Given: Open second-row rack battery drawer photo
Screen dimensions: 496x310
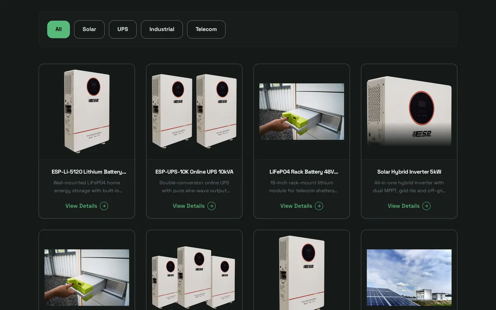Looking at the screenshot, I should click(87, 277).
